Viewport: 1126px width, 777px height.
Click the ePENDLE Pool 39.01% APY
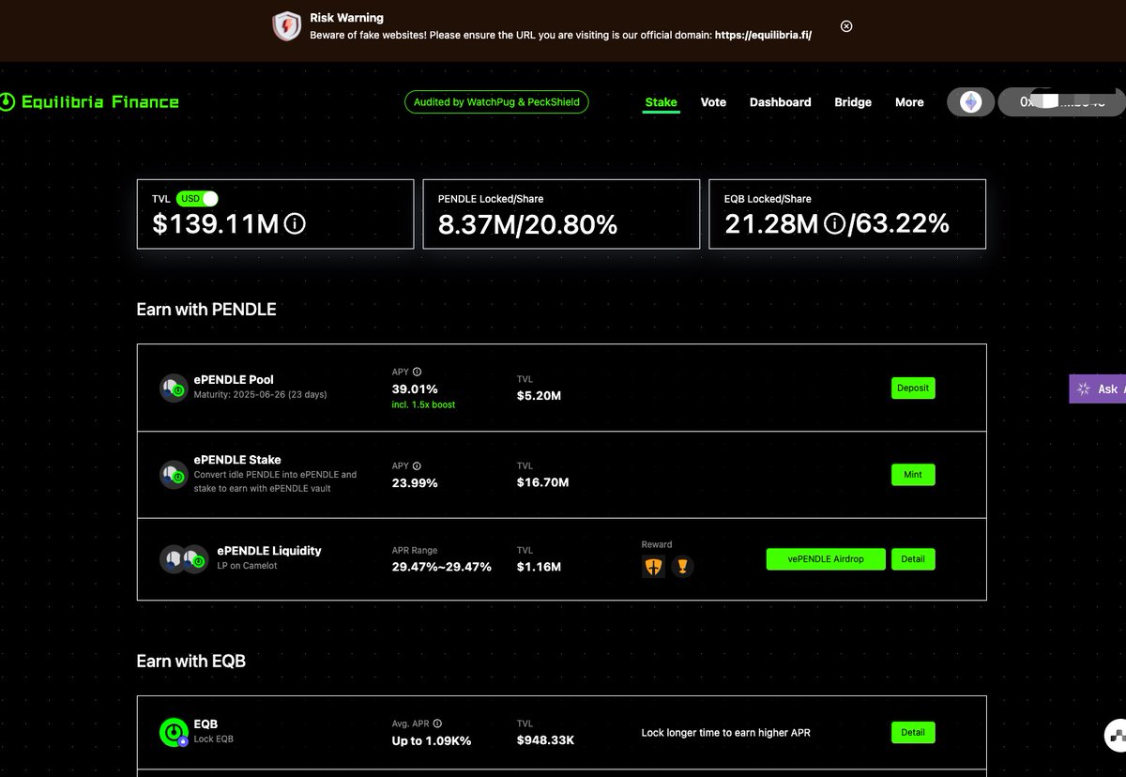pyautogui.click(x=415, y=388)
